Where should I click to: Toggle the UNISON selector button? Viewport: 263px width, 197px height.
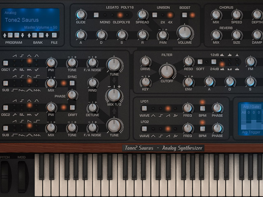pyautogui.click(x=155, y=15)
